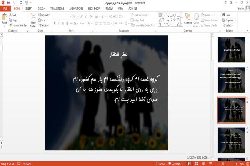This screenshot has height=166, width=250.
Task: Switch to the INSERT tab
Action: [x=29, y=9]
